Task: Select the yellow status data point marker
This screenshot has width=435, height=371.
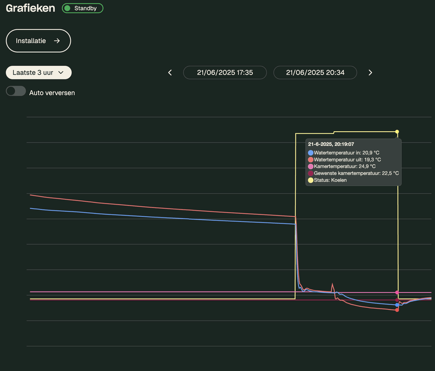Action: click(397, 132)
